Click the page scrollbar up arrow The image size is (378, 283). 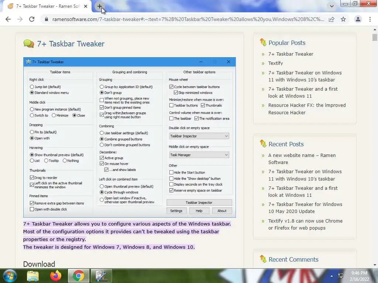pyautogui.click(x=375, y=29)
